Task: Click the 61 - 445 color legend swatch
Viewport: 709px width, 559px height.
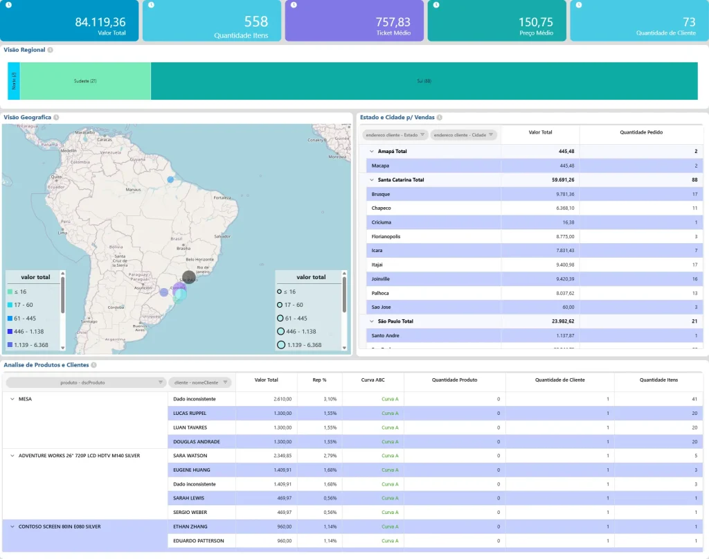Action: pyautogui.click(x=9, y=319)
